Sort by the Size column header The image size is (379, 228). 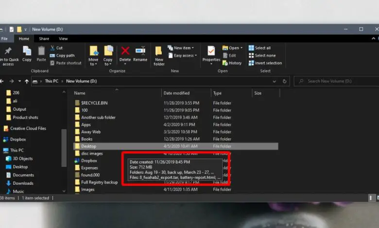coord(258,93)
